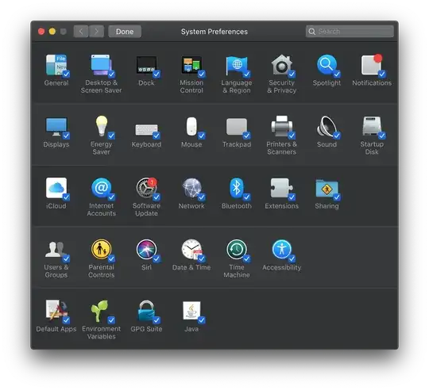Click the "GPG Suite" label text

146,329
